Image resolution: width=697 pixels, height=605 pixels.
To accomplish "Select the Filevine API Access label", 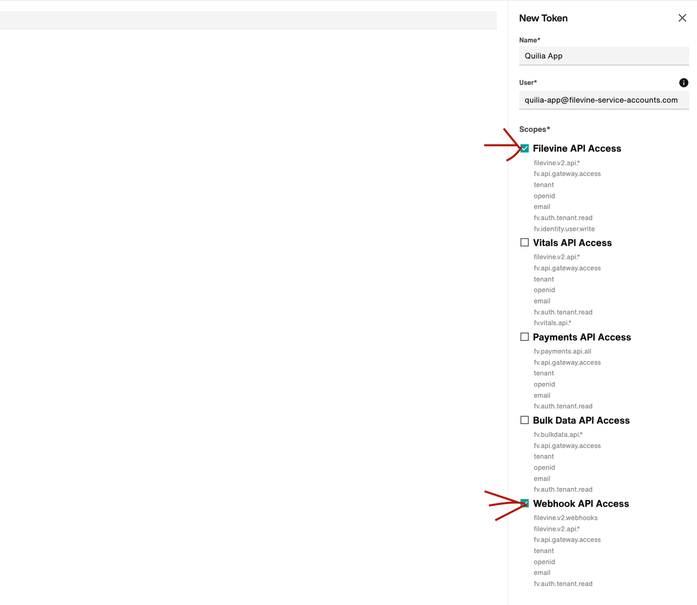I will (577, 148).
